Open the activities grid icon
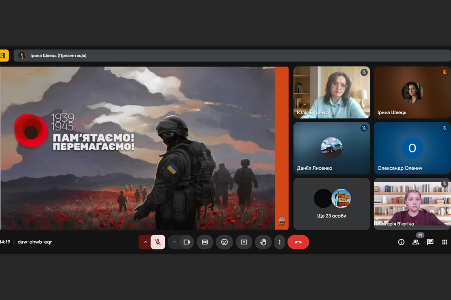This screenshot has width=451, height=300. pos(444,242)
